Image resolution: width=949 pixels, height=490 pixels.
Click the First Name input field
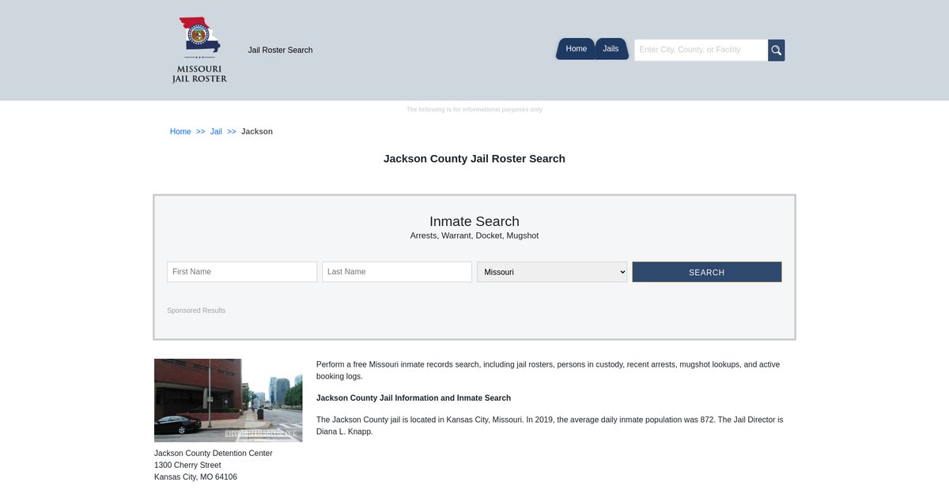(242, 272)
